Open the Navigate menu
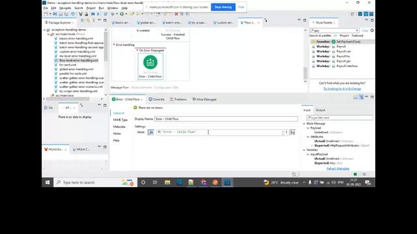Screen dimensions: 417x234 [65, 8]
